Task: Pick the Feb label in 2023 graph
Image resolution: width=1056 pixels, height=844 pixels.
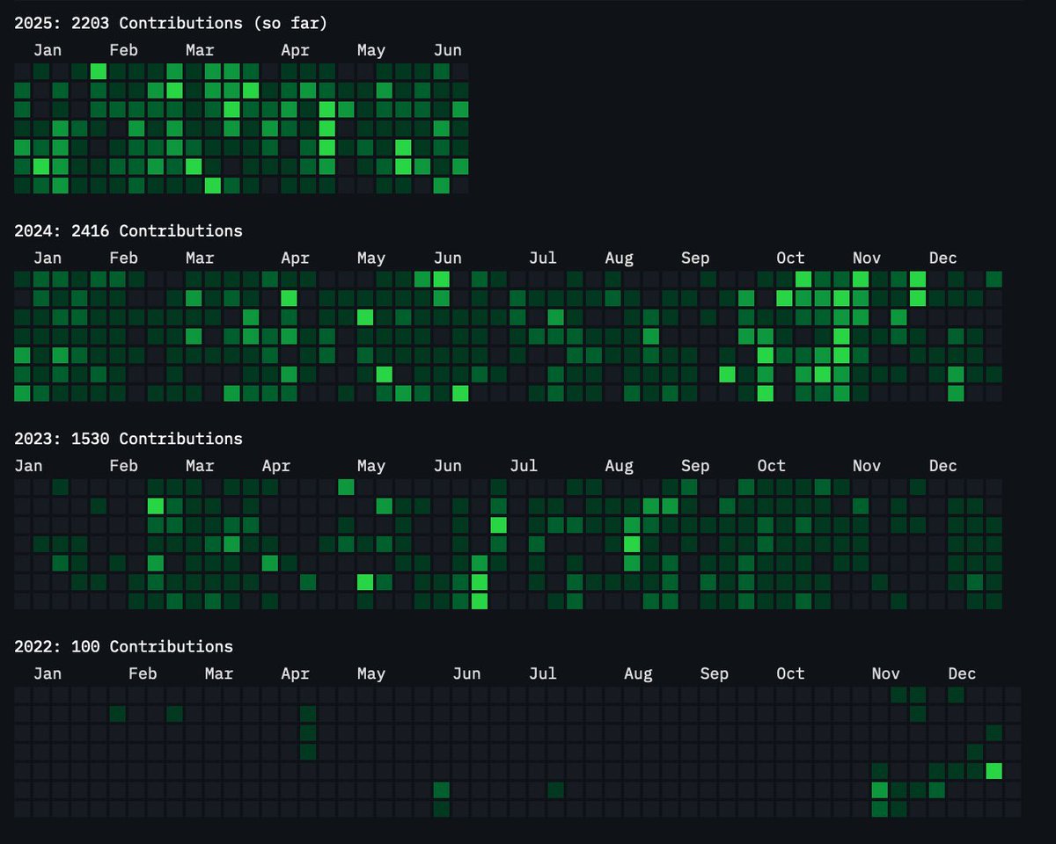Action: [124, 465]
